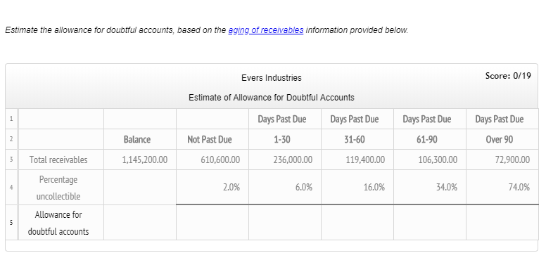Click the 16.0% percentage cell

(357, 188)
